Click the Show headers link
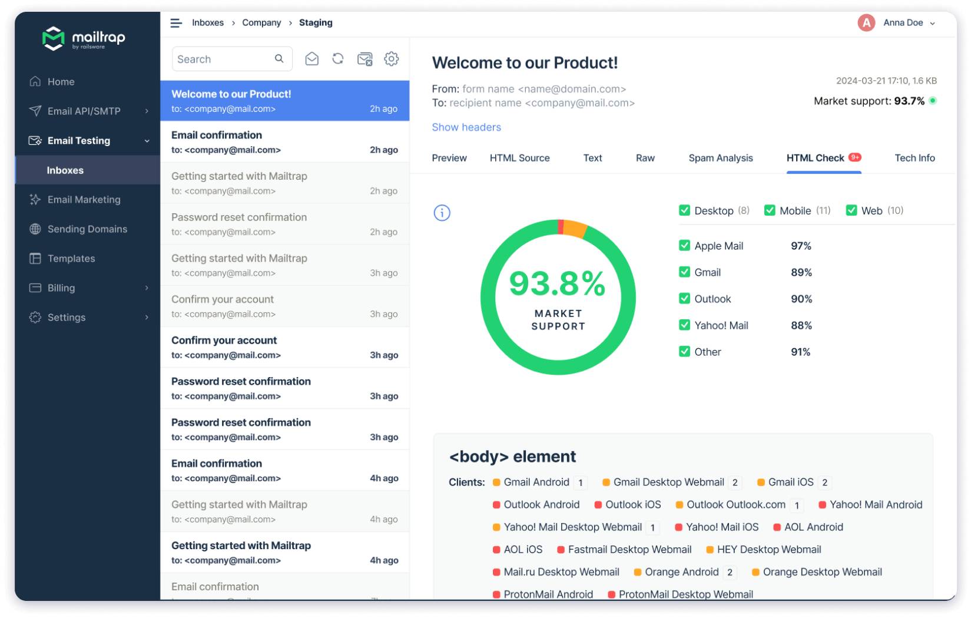This screenshot has height=618, width=971. coord(466,127)
